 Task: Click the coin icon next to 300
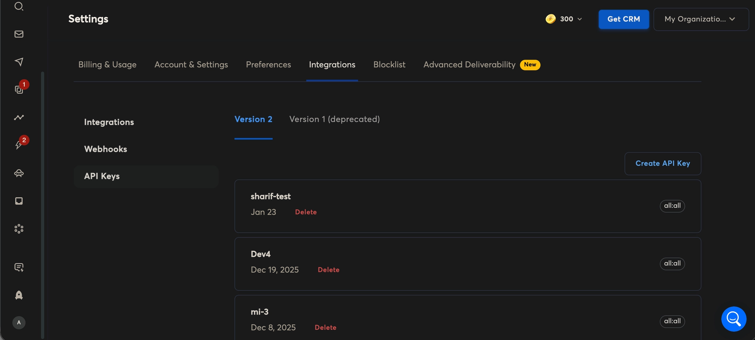550,19
